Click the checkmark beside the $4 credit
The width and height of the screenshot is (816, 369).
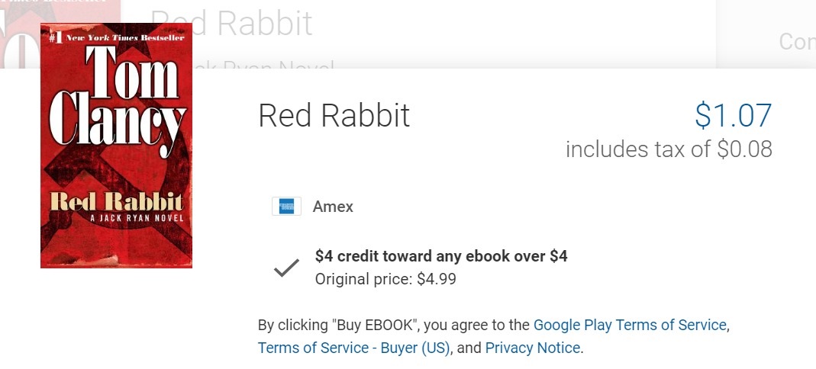click(286, 268)
